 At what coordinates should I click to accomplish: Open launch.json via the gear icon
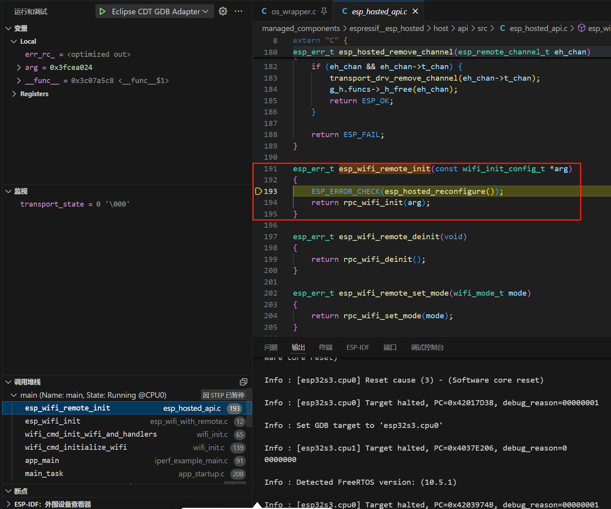pyautogui.click(x=223, y=11)
